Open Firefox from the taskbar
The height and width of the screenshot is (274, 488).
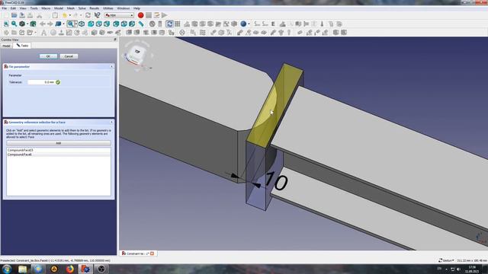pyautogui.click(x=69, y=269)
